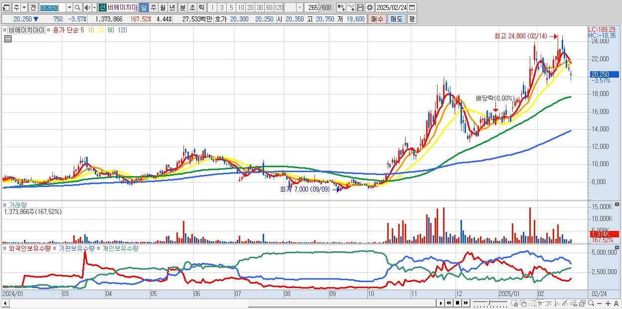Open stock code history dropdown arrow
This screenshot has height=309, width=622.
(x=69, y=7)
